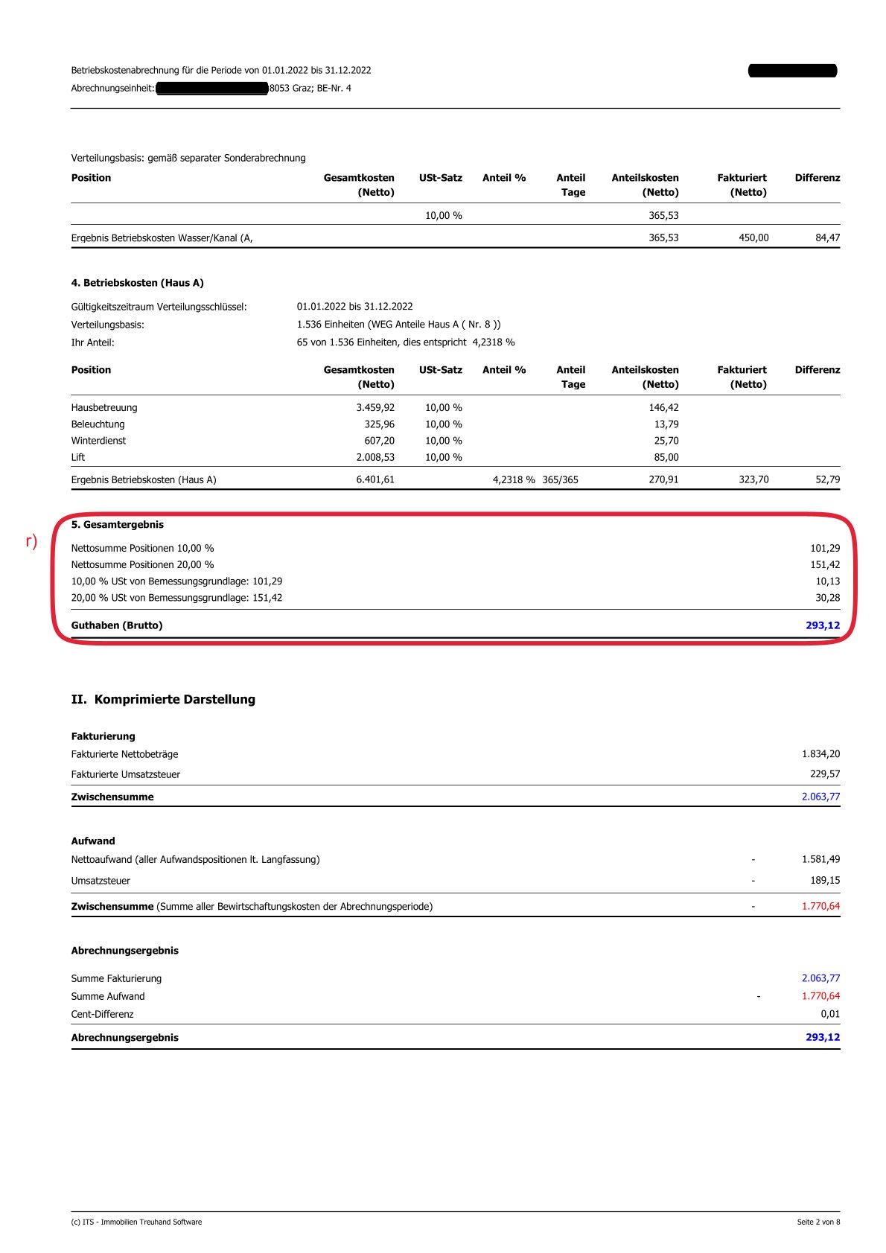Click the ITS Immobilien Treuhand Software footer

(x=136, y=1222)
